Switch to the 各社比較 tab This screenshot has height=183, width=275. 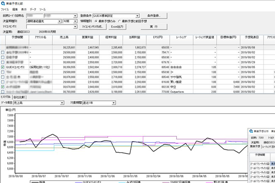(x=19, y=97)
